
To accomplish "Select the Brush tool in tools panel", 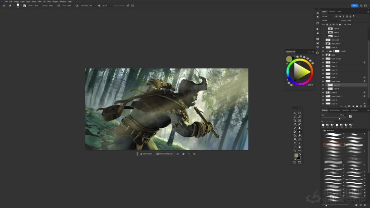I will (295, 128).
